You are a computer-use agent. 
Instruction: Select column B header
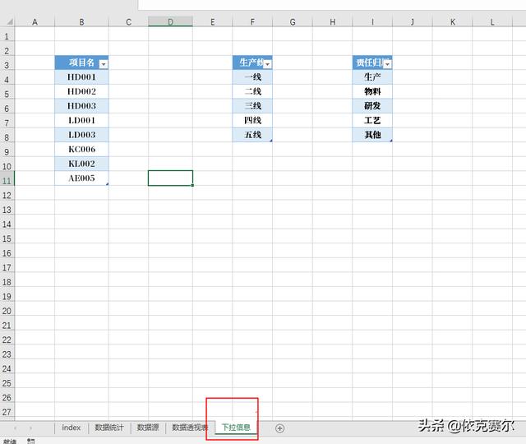tap(81, 22)
